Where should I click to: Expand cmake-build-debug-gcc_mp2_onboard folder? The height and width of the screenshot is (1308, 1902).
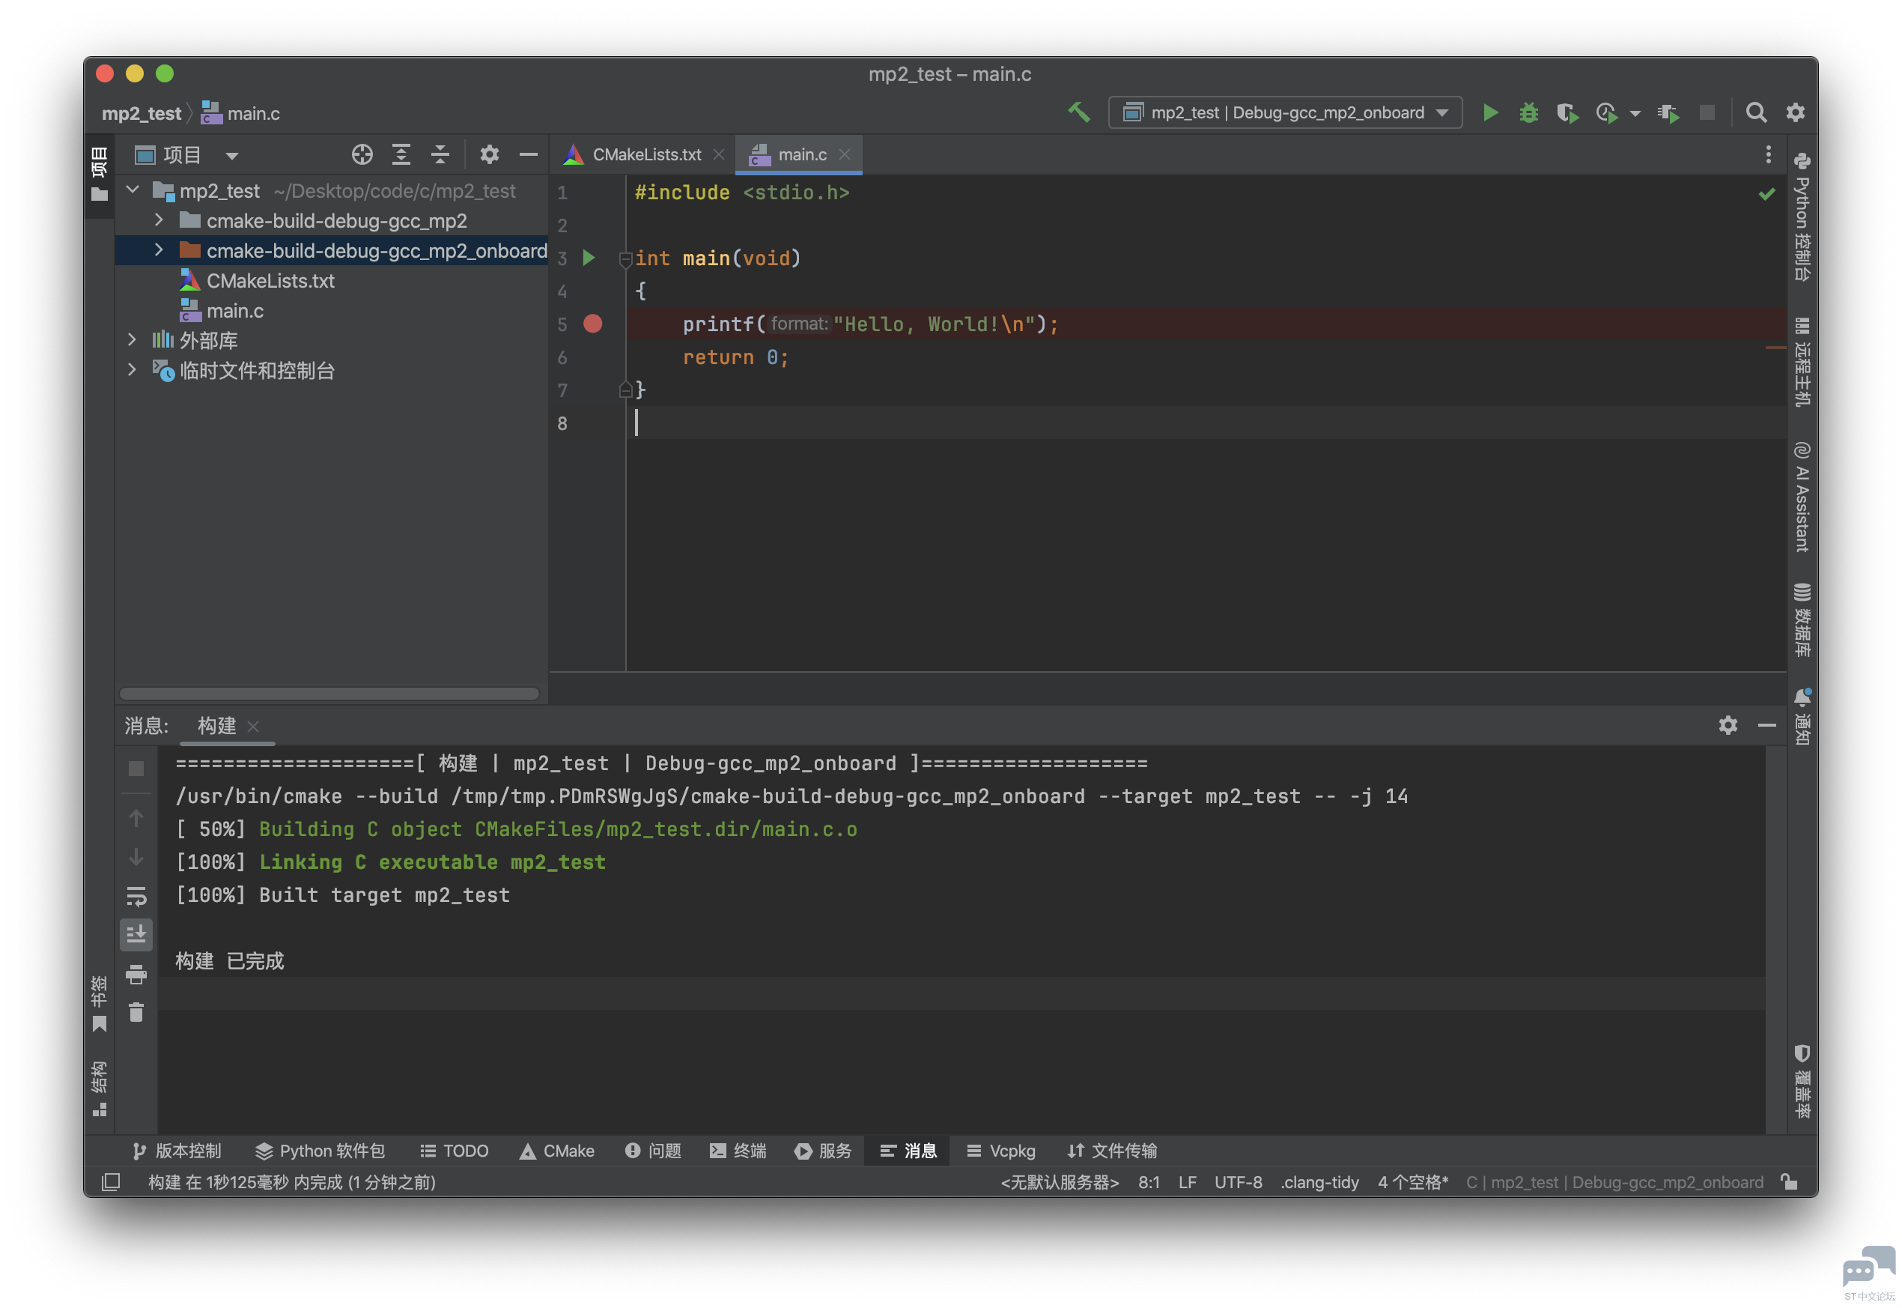(x=159, y=249)
